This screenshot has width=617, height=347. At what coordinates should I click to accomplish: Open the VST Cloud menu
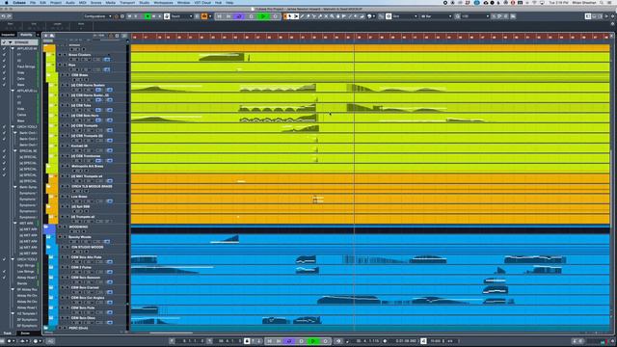pyautogui.click(x=202, y=3)
